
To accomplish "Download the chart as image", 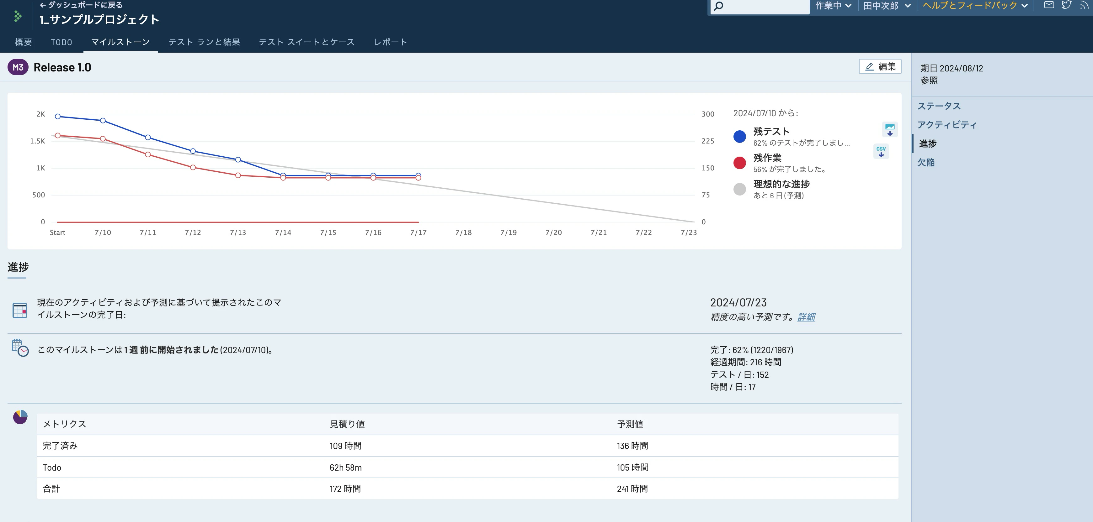I will pyautogui.click(x=890, y=129).
